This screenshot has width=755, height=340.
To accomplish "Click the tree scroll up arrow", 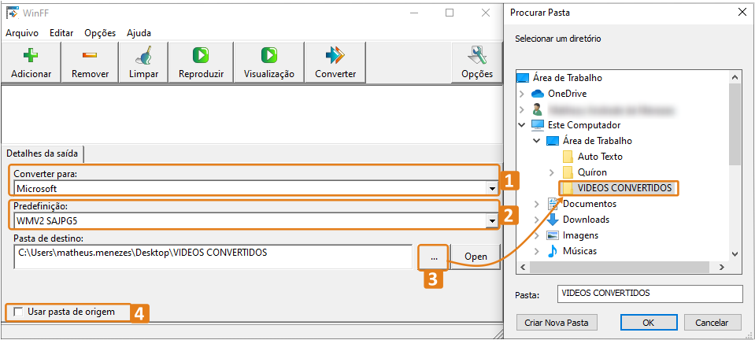I will coord(734,77).
